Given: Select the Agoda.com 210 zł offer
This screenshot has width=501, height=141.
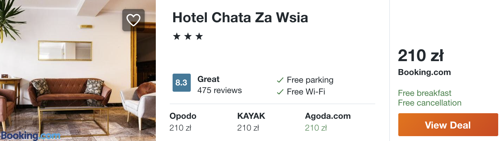Looking at the screenshot, I should pyautogui.click(x=327, y=122).
